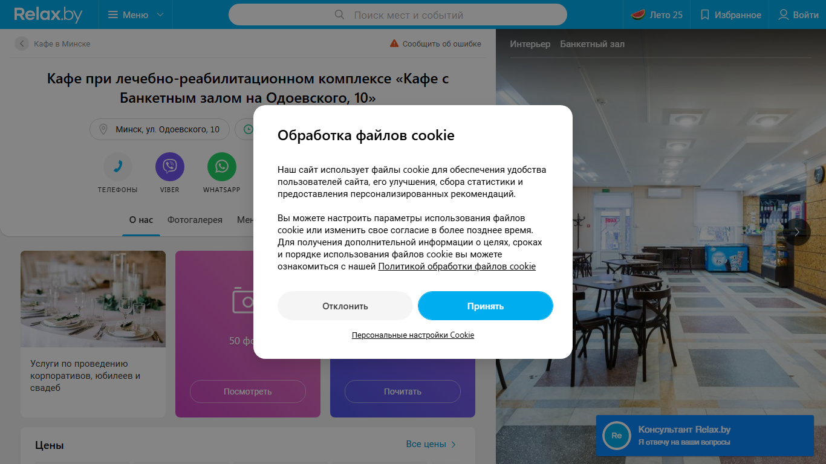Open Избранное bookmark icon

coord(704,14)
